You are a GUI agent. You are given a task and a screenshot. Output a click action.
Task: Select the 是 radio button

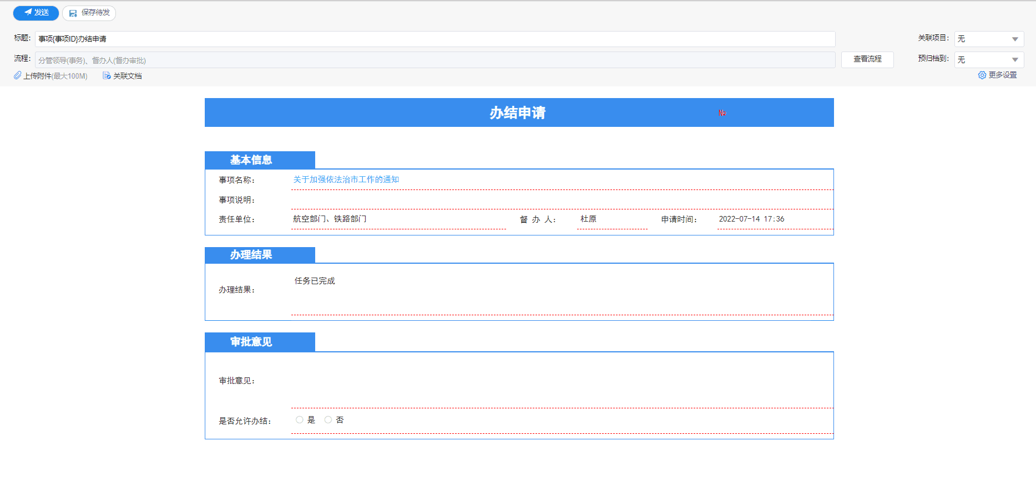pos(300,420)
